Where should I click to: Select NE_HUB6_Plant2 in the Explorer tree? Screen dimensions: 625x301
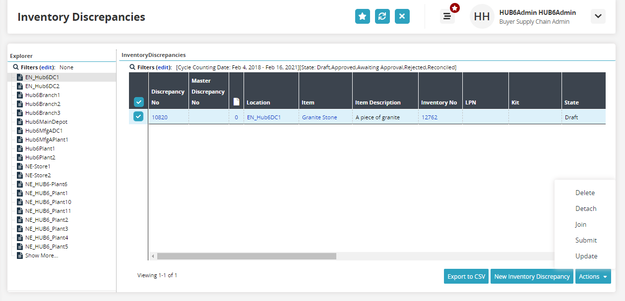pos(47,220)
